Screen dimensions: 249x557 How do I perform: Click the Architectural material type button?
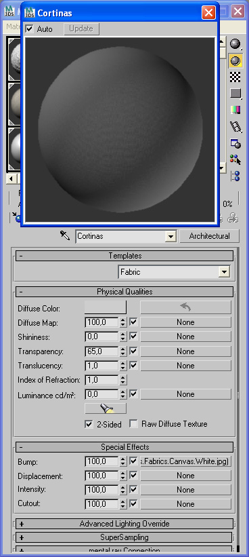tap(209, 236)
